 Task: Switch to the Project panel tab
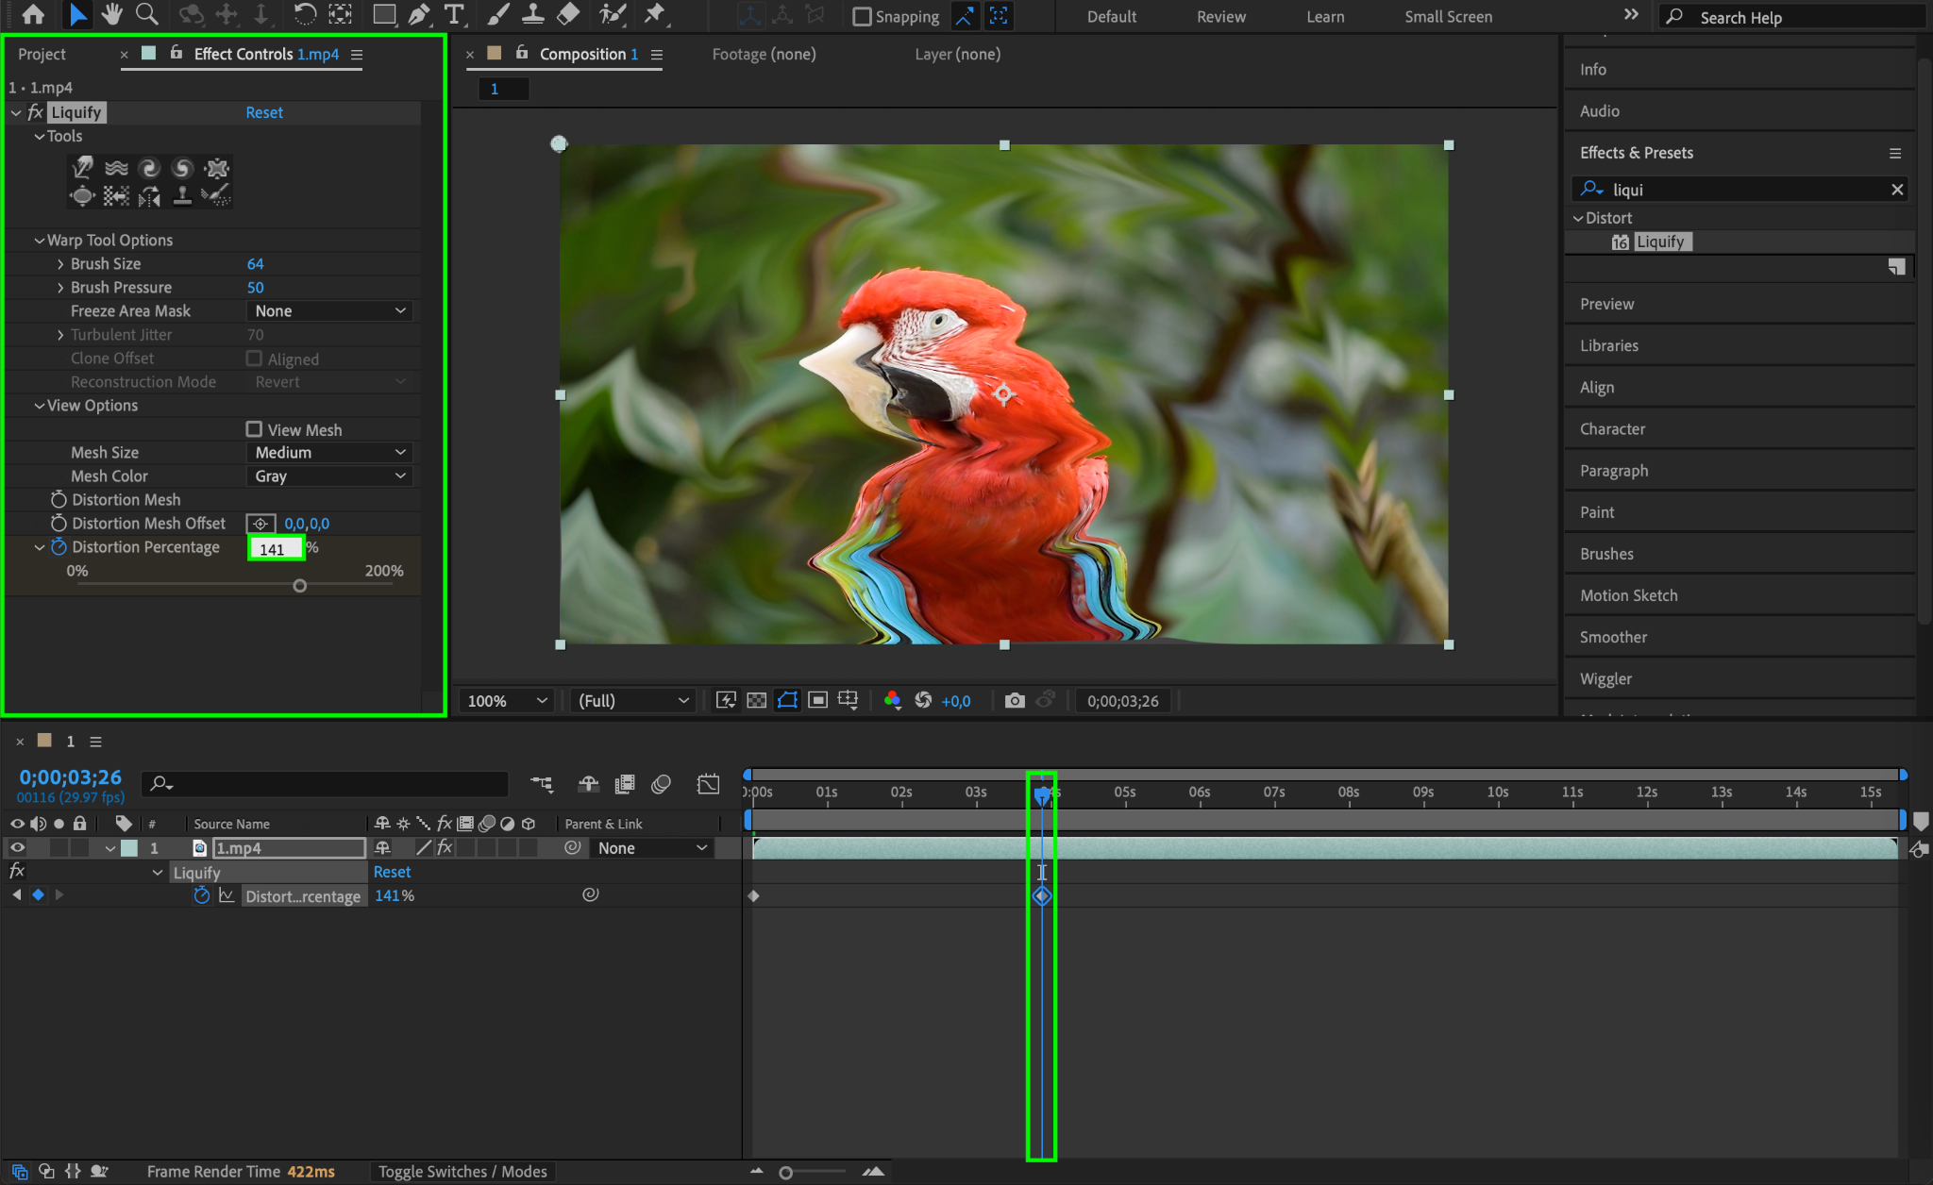tap(42, 55)
